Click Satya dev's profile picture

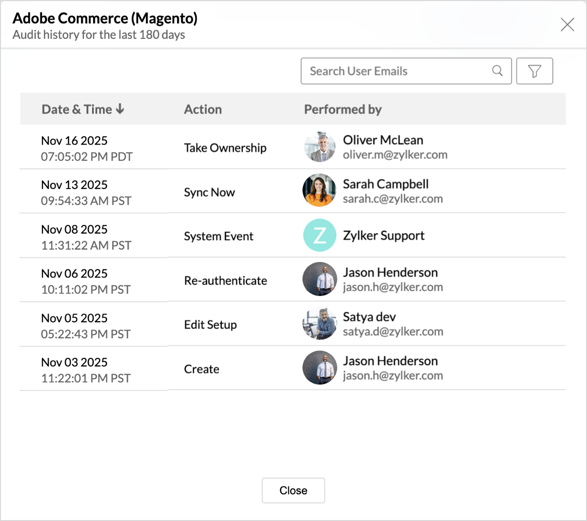[x=320, y=324]
